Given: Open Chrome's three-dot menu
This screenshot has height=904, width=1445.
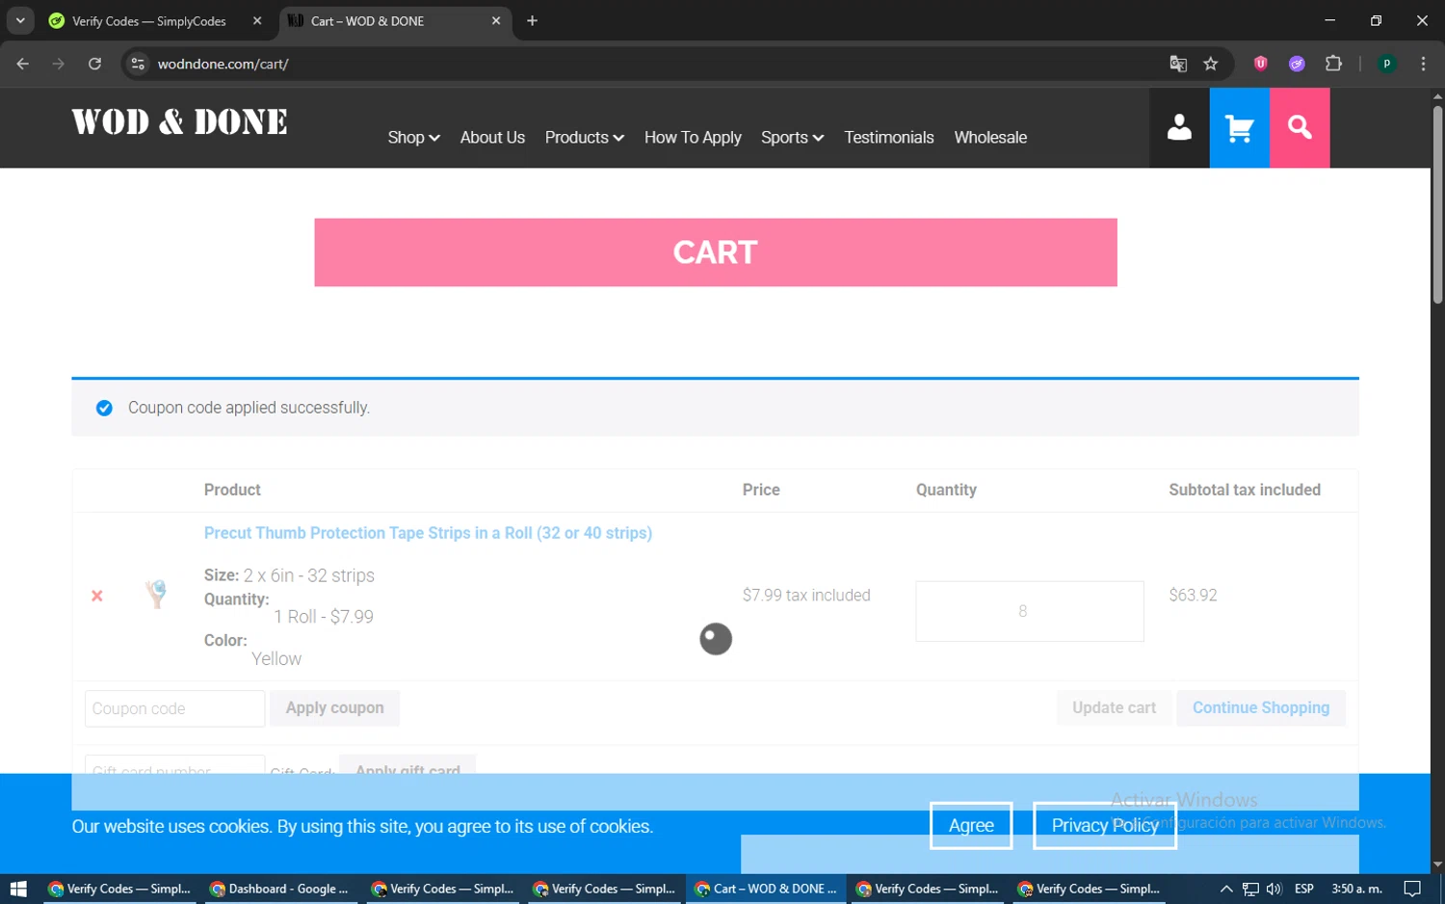Looking at the screenshot, I should tap(1423, 64).
